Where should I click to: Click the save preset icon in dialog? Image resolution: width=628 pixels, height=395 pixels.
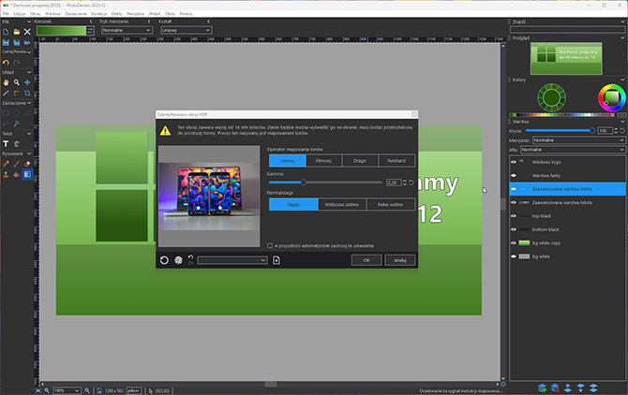pos(277,260)
